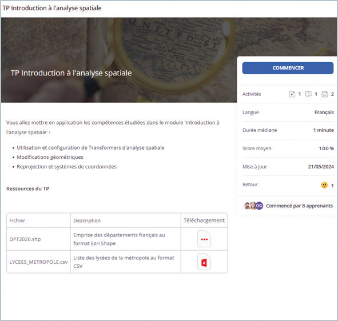Screen dimensions: 338x321
Task: Click the quiz activities icon
Action: coord(308,94)
